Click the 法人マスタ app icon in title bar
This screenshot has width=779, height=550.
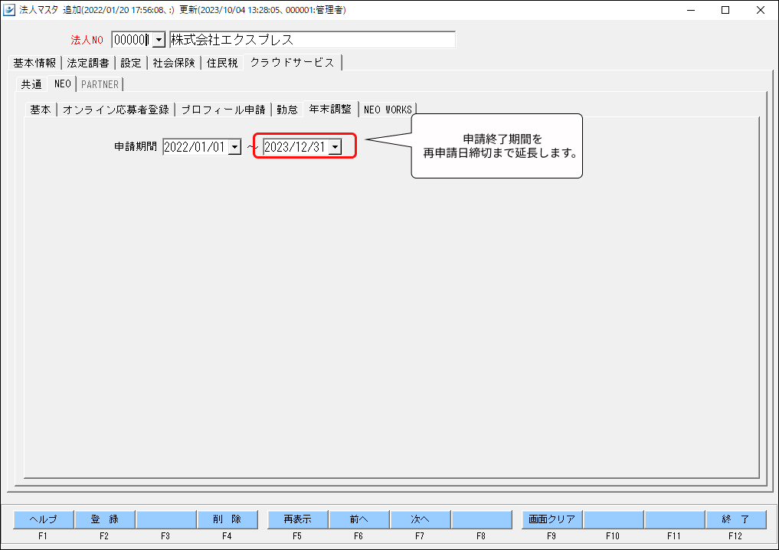tap(9, 10)
